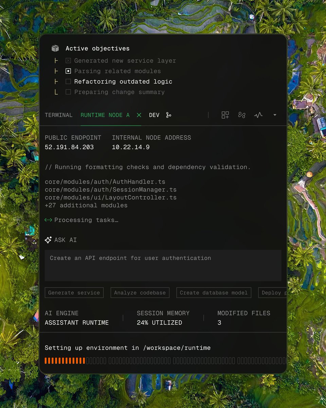The width and height of the screenshot is (326, 408).
Task: Open core/modules/ui/LayoutController.ts
Action: [x=111, y=198]
